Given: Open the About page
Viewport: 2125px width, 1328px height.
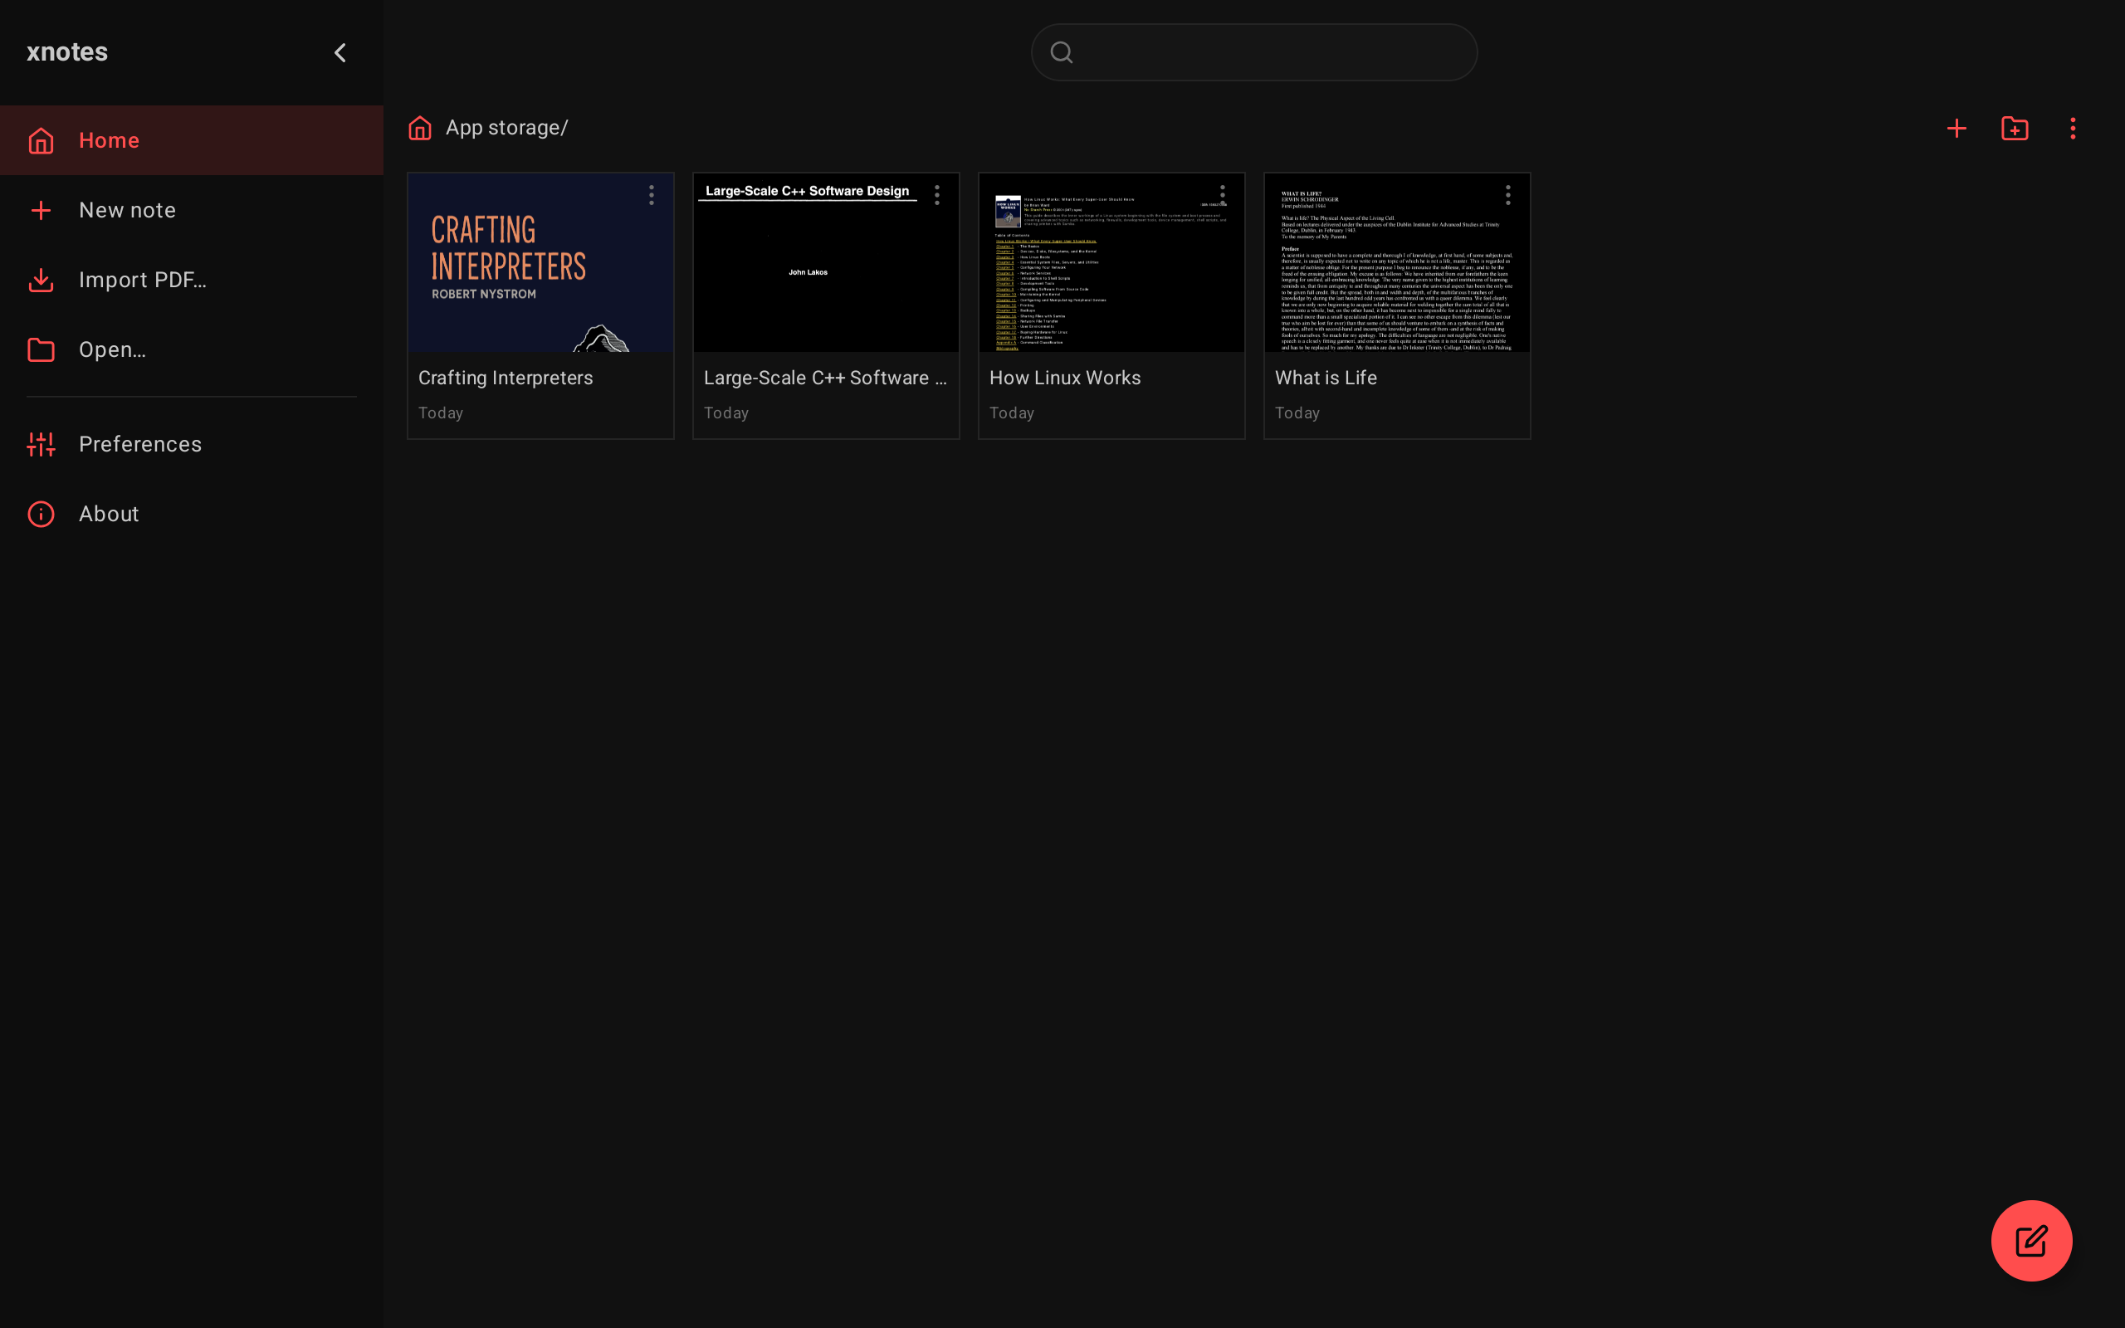Looking at the screenshot, I should click(x=192, y=514).
